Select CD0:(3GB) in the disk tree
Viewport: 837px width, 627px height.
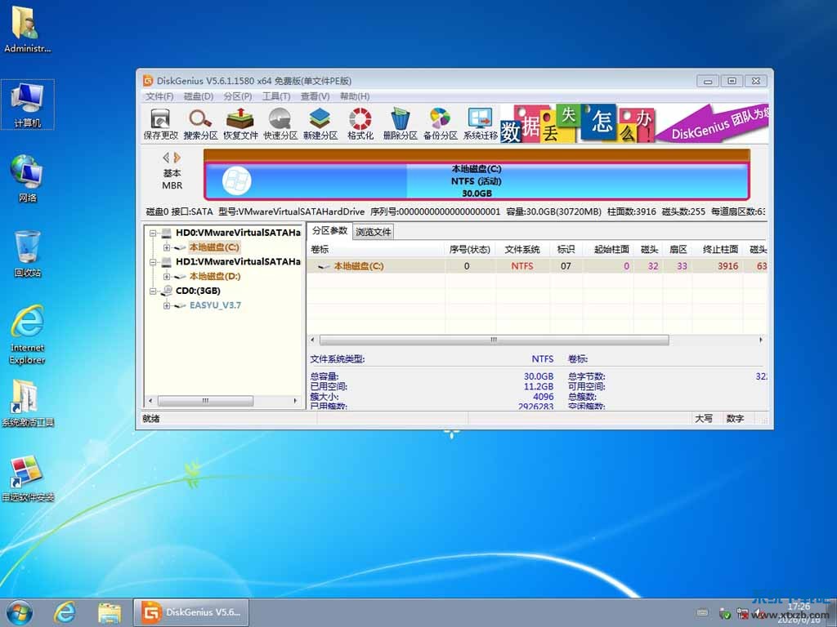(x=198, y=291)
